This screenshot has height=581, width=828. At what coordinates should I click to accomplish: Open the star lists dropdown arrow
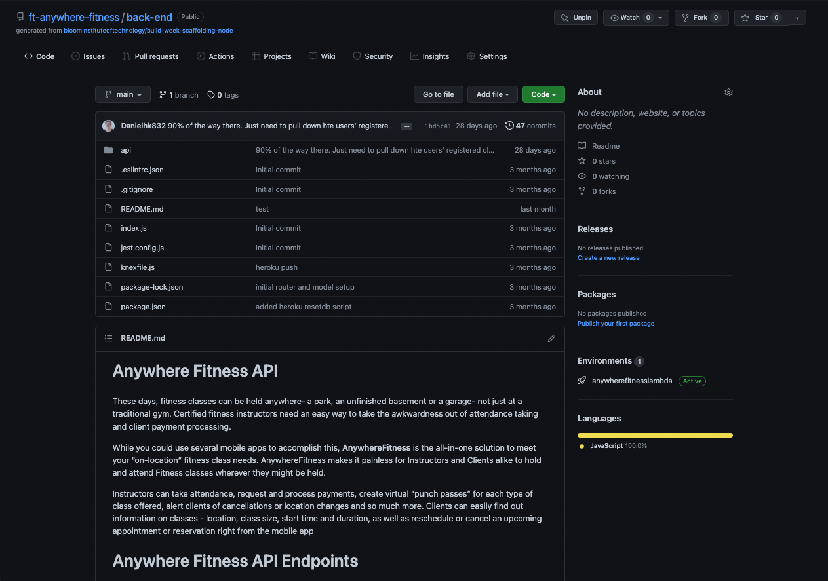tap(797, 18)
